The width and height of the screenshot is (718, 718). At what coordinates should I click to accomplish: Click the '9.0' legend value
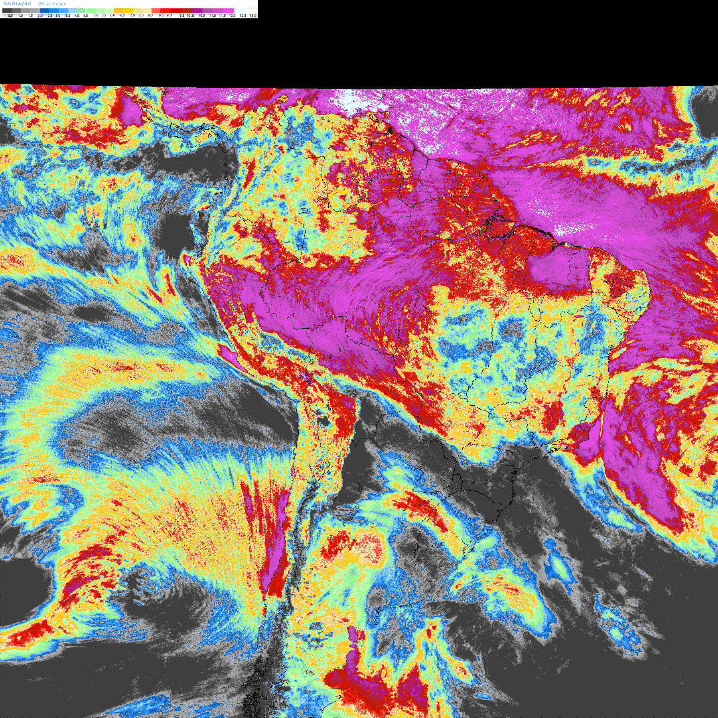(x=169, y=15)
